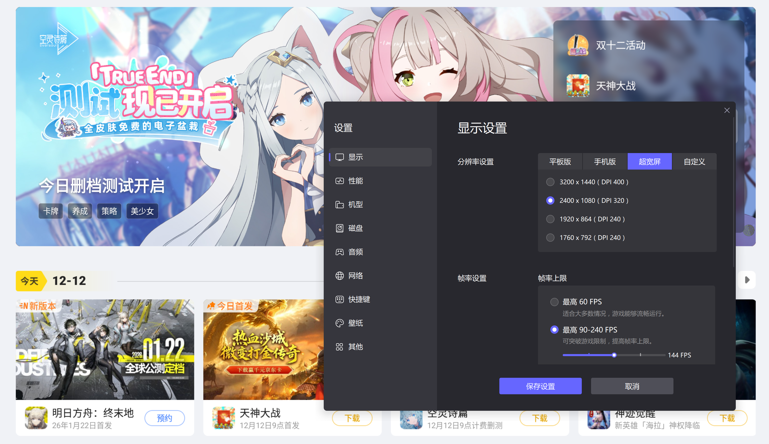Click the 音频 audio settings icon
Screen dimensions: 769x444
pyautogui.click(x=339, y=252)
